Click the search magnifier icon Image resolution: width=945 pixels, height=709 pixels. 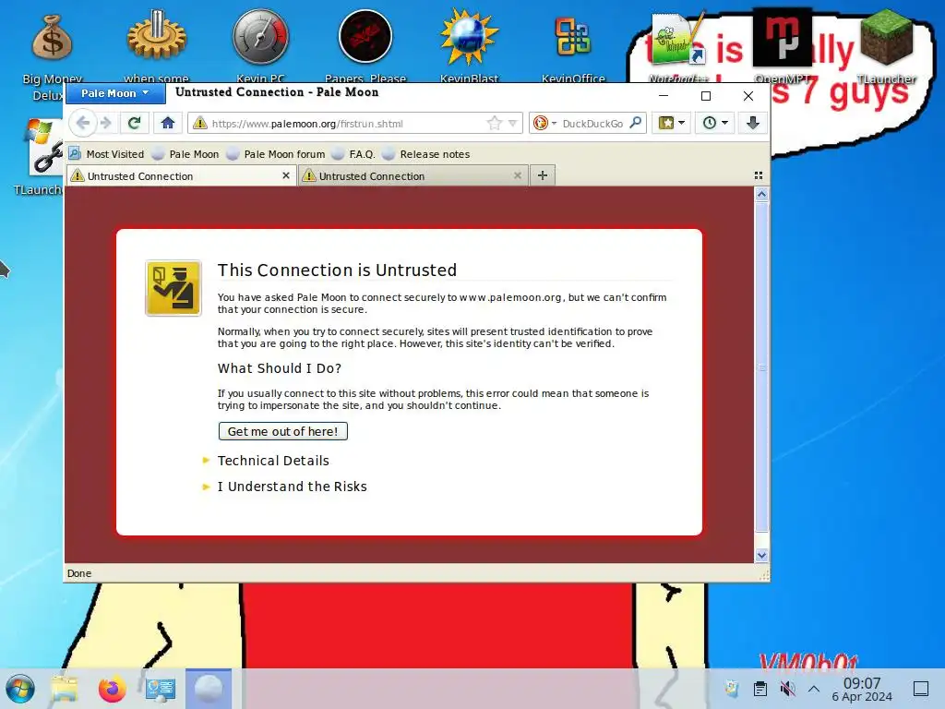(635, 123)
